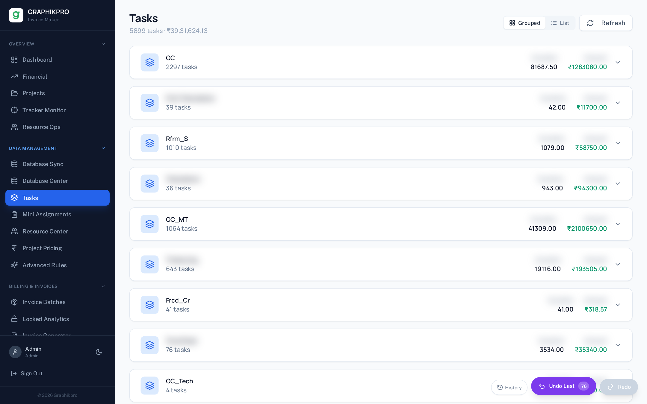Open Dashboard from the sidebar
Image resolution: width=647 pixels, height=404 pixels.
pyautogui.click(x=57, y=60)
